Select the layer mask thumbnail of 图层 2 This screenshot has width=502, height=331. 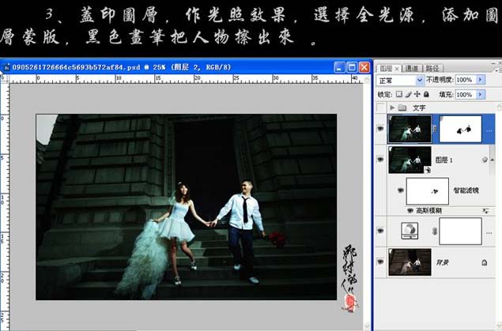[460, 130]
